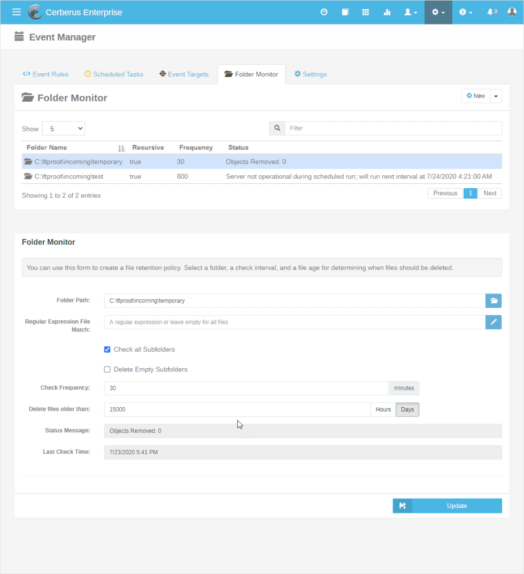Open the folder browser beside Folder Path
524x574 pixels.
point(493,300)
